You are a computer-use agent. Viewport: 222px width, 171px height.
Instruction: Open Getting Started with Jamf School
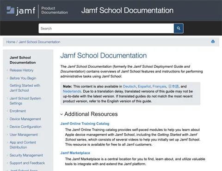(25, 88)
